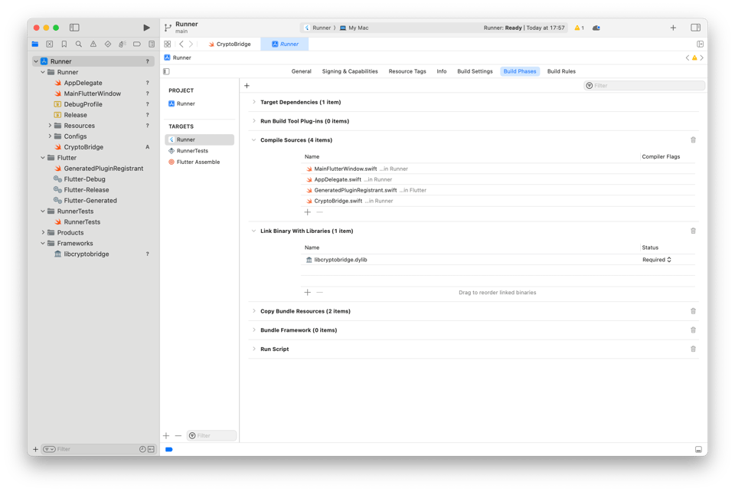
Task: Open the source control bookmark navigator icon
Action: click(64, 44)
